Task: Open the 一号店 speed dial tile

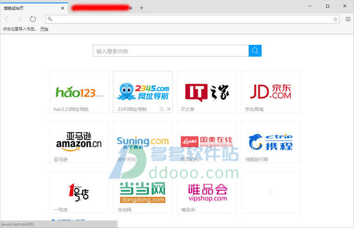Action: click(x=79, y=193)
